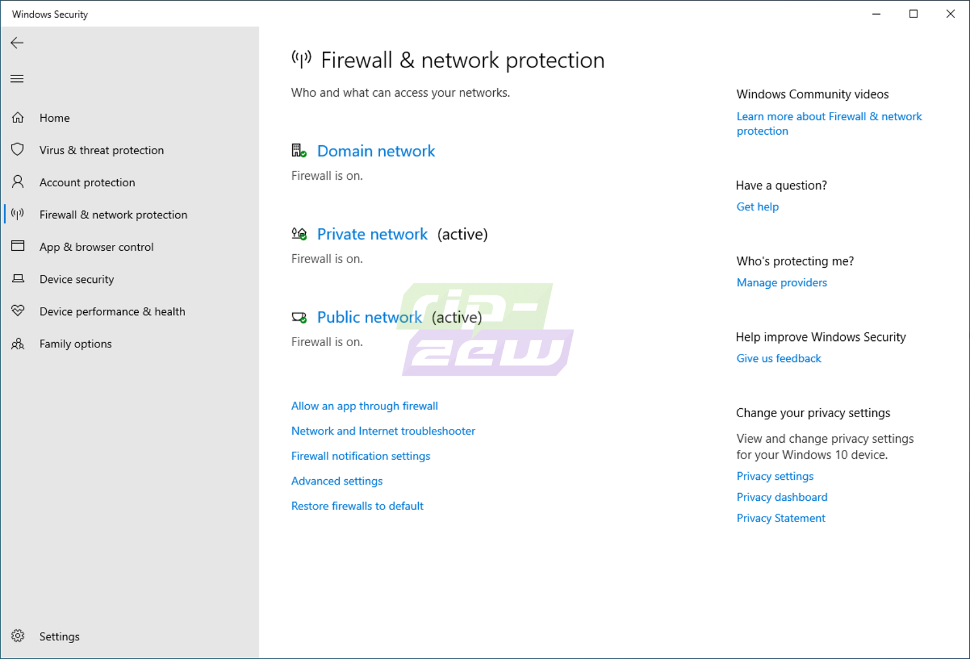Click the Firewall & network protection antenna icon

[x=18, y=214]
